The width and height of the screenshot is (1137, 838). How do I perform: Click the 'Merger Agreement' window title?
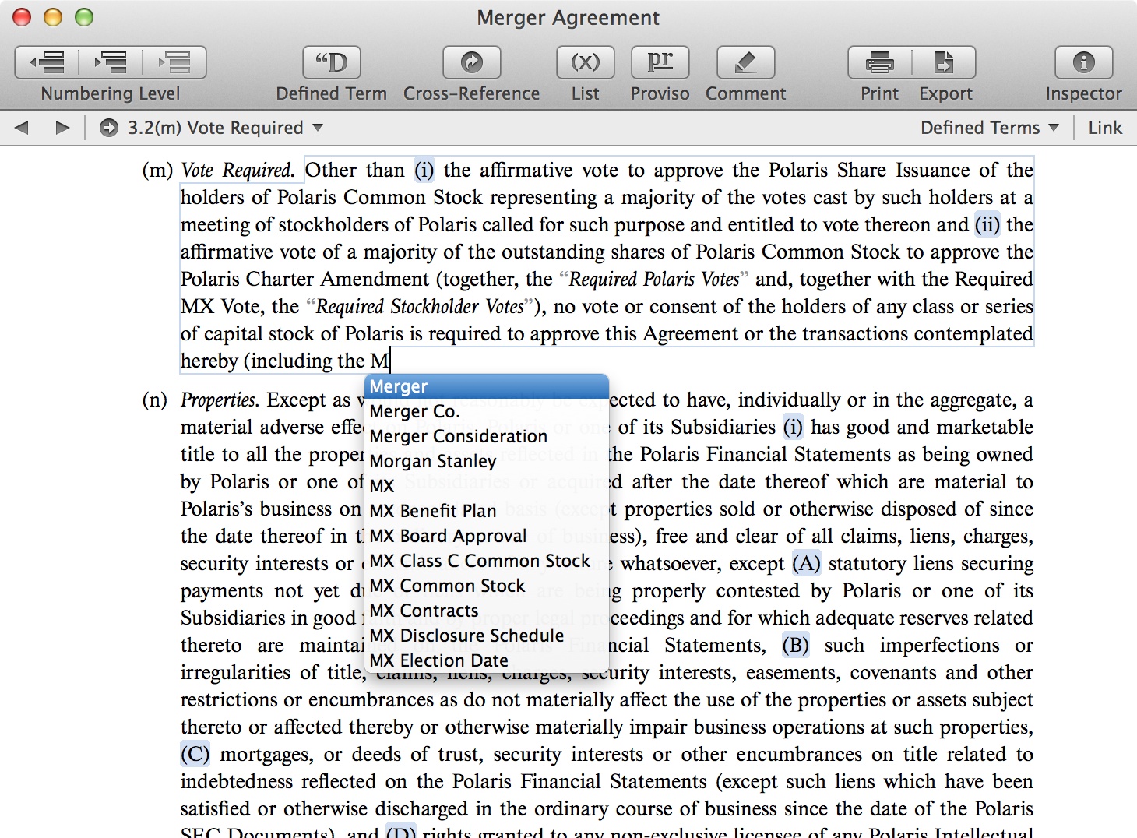568,17
